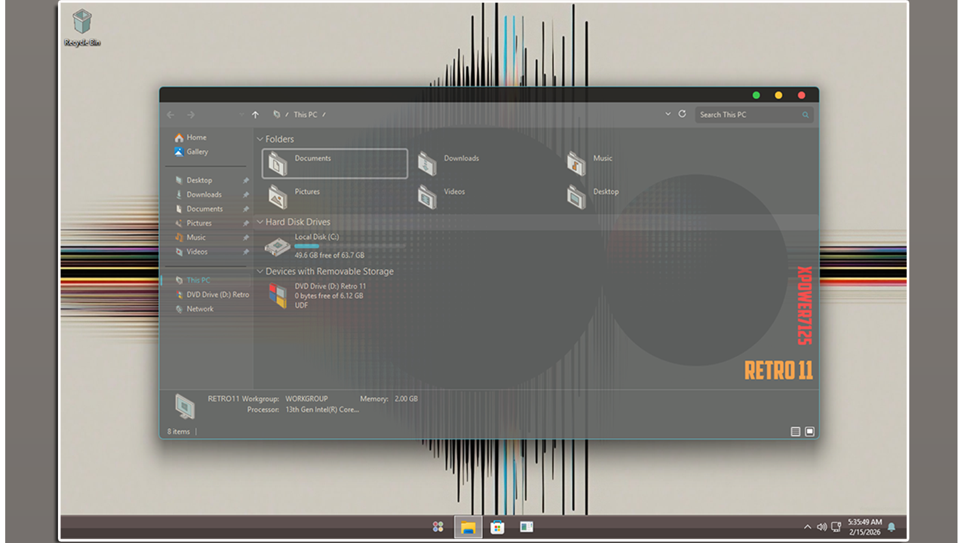Viewport: 964px width, 543px height.
Task: Open DVD Drive (D:) Retro 11
Action: coord(279,295)
